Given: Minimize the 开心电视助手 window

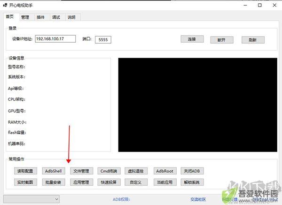Looking at the screenshot, I should (245, 5).
